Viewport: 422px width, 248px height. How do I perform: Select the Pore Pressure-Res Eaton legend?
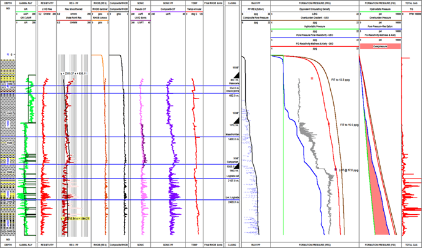tap(380, 26)
